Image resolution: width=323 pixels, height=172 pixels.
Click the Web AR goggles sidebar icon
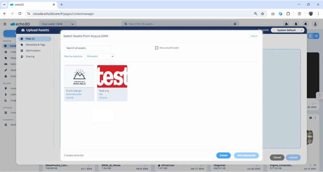(x=6, y=64)
